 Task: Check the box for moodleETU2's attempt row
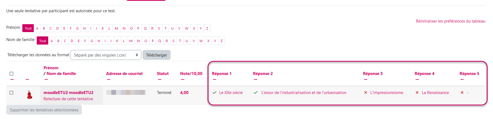(11, 93)
